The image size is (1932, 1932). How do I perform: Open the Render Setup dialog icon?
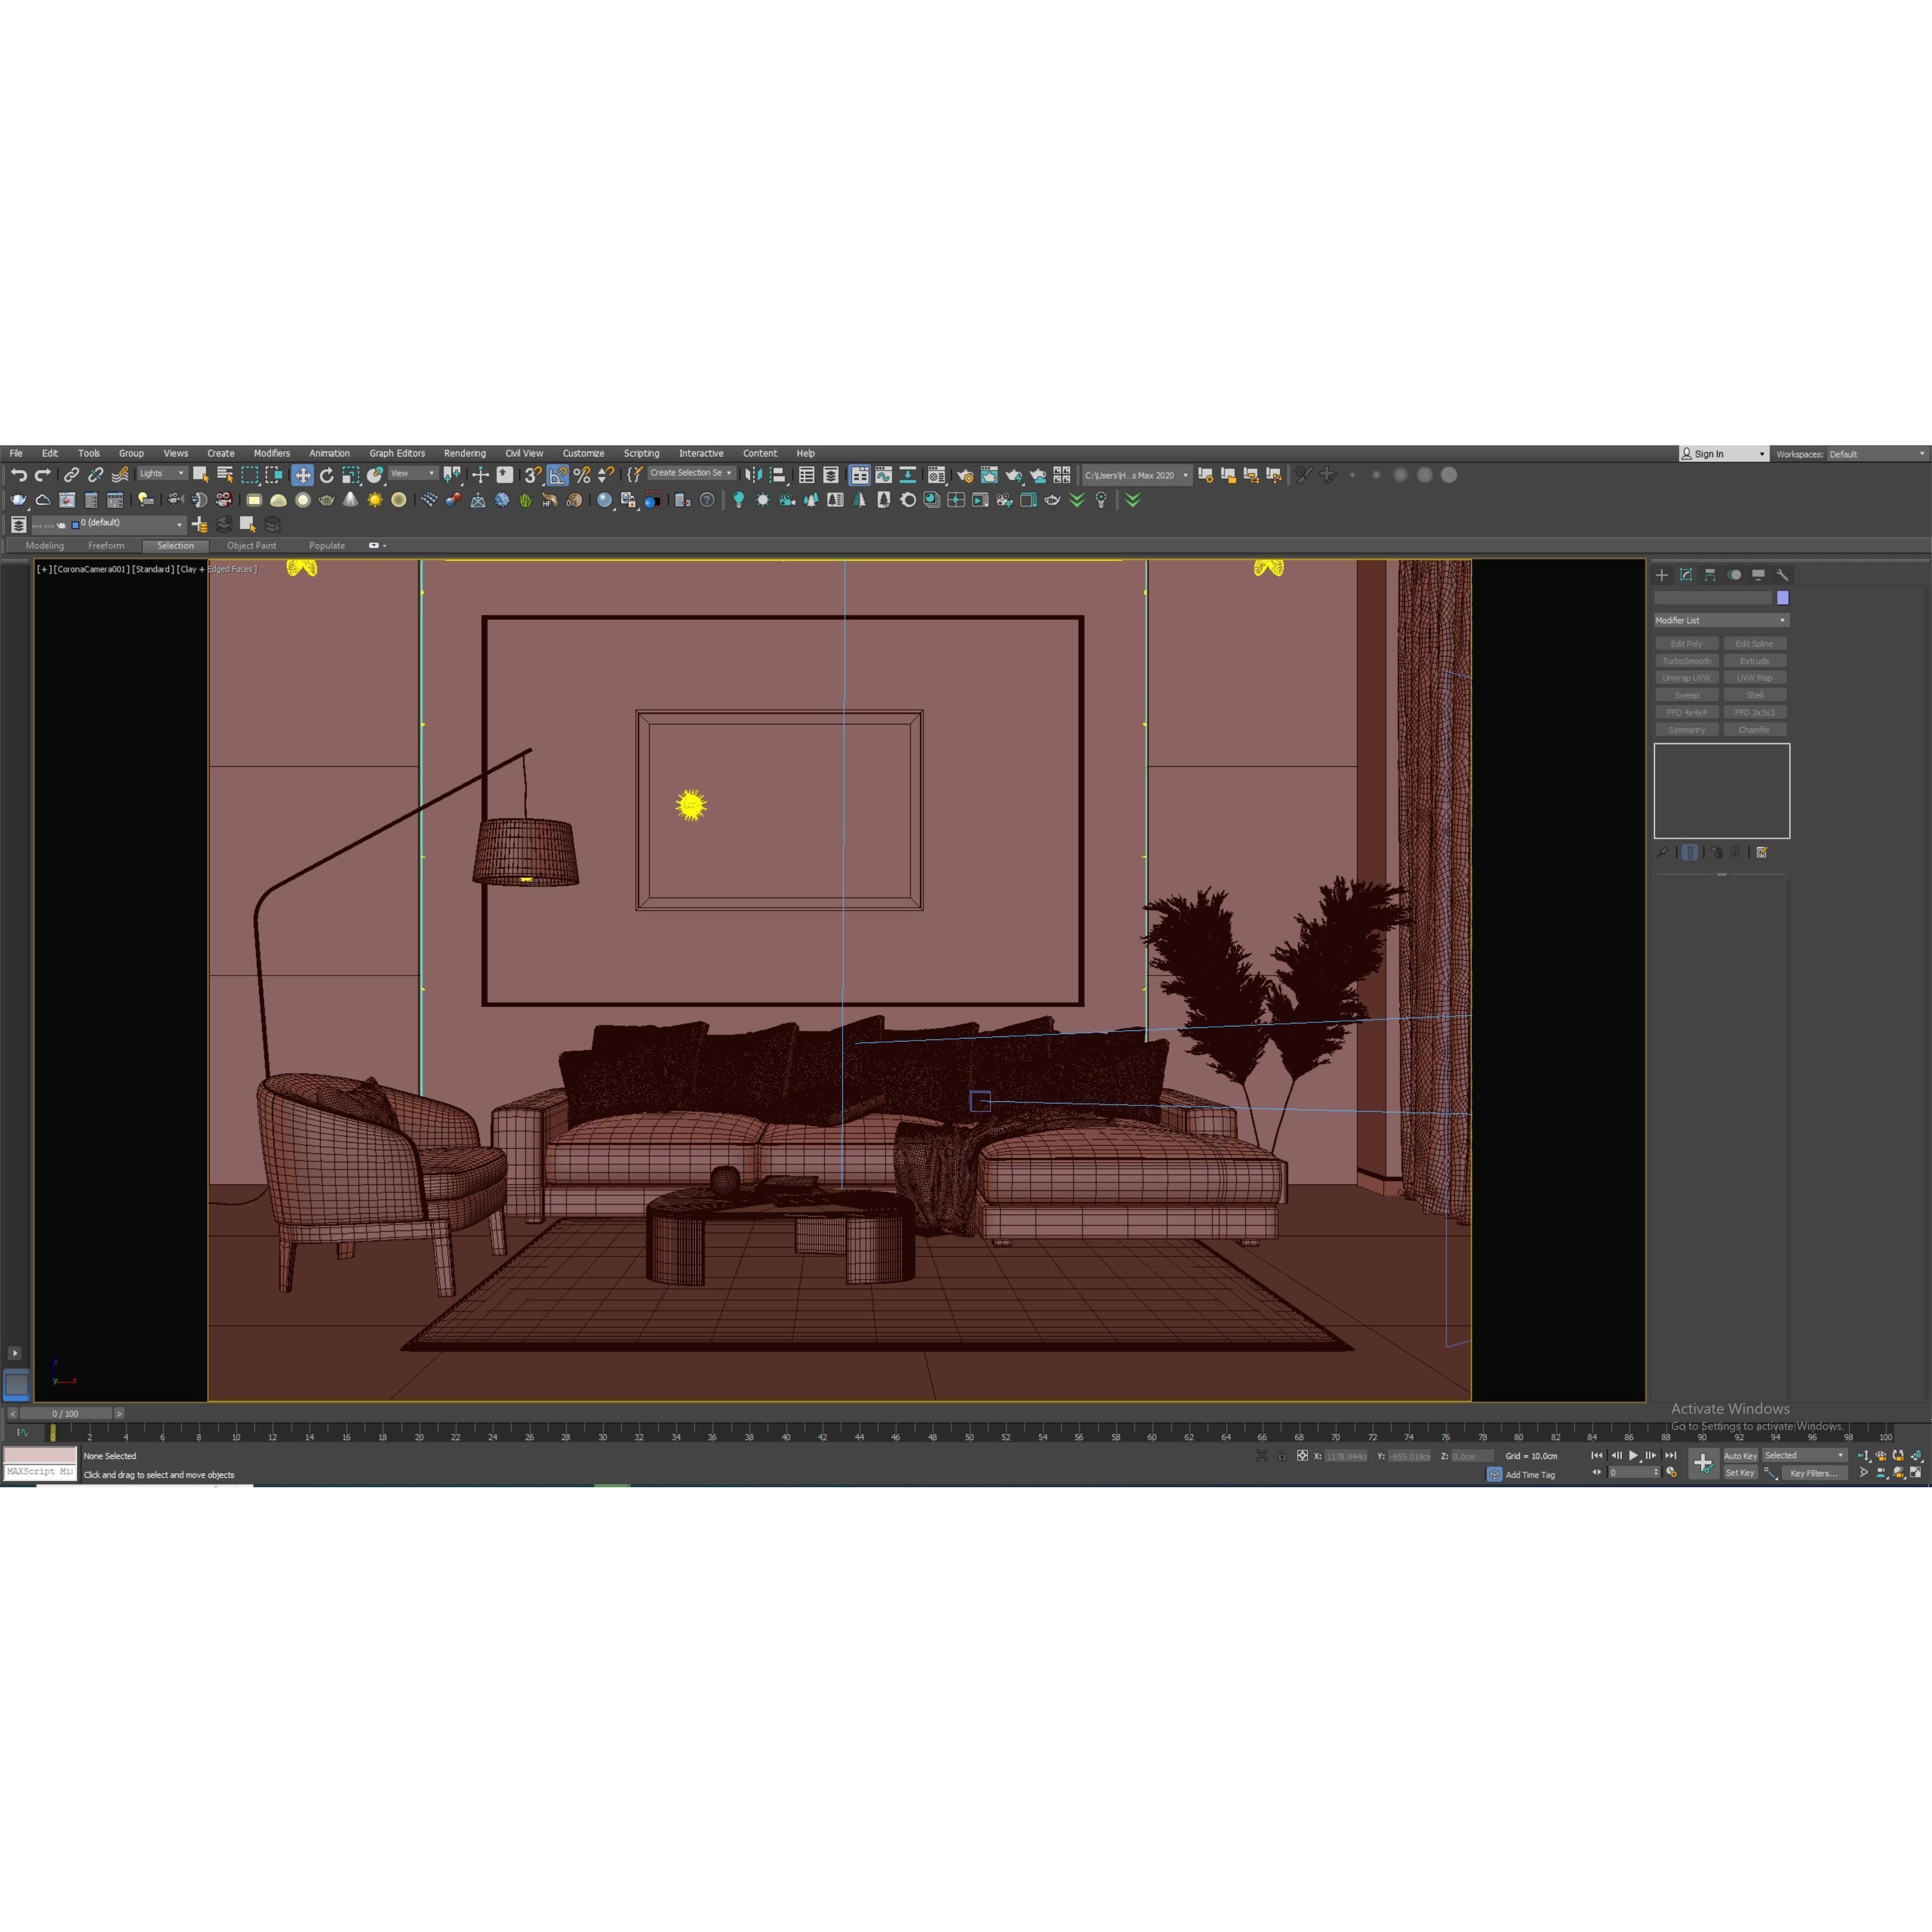coord(964,475)
